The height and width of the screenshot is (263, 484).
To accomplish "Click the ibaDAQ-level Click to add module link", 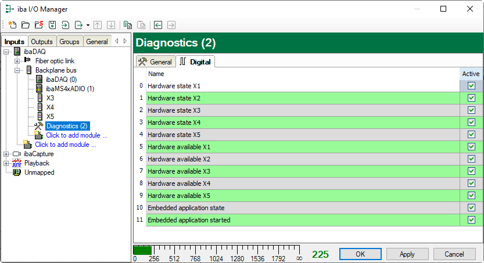I will pyautogui.click(x=66, y=145).
